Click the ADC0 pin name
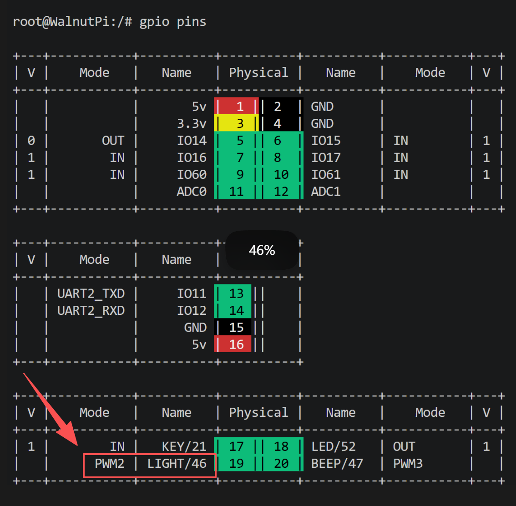 click(x=192, y=192)
